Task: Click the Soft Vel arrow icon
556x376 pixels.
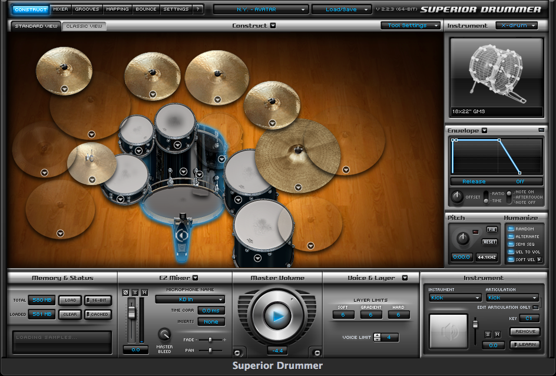Action: (x=540, y=260)
